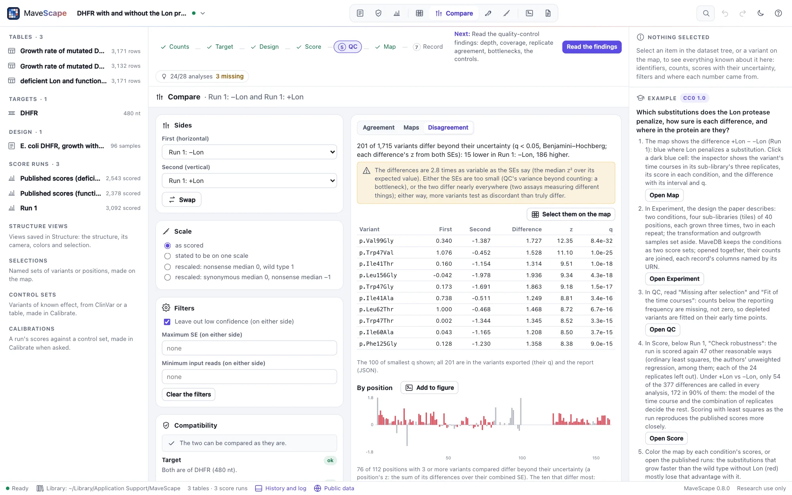Open the Structure toolbar icon
792x495 pixels.
click(x=488, y=13)
